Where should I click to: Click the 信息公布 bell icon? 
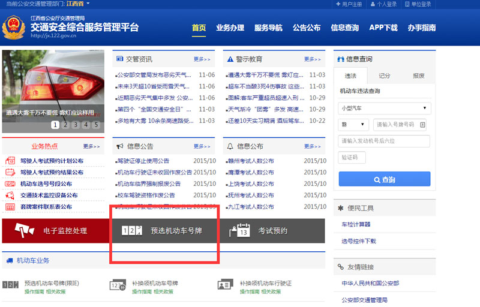point(230,146)
